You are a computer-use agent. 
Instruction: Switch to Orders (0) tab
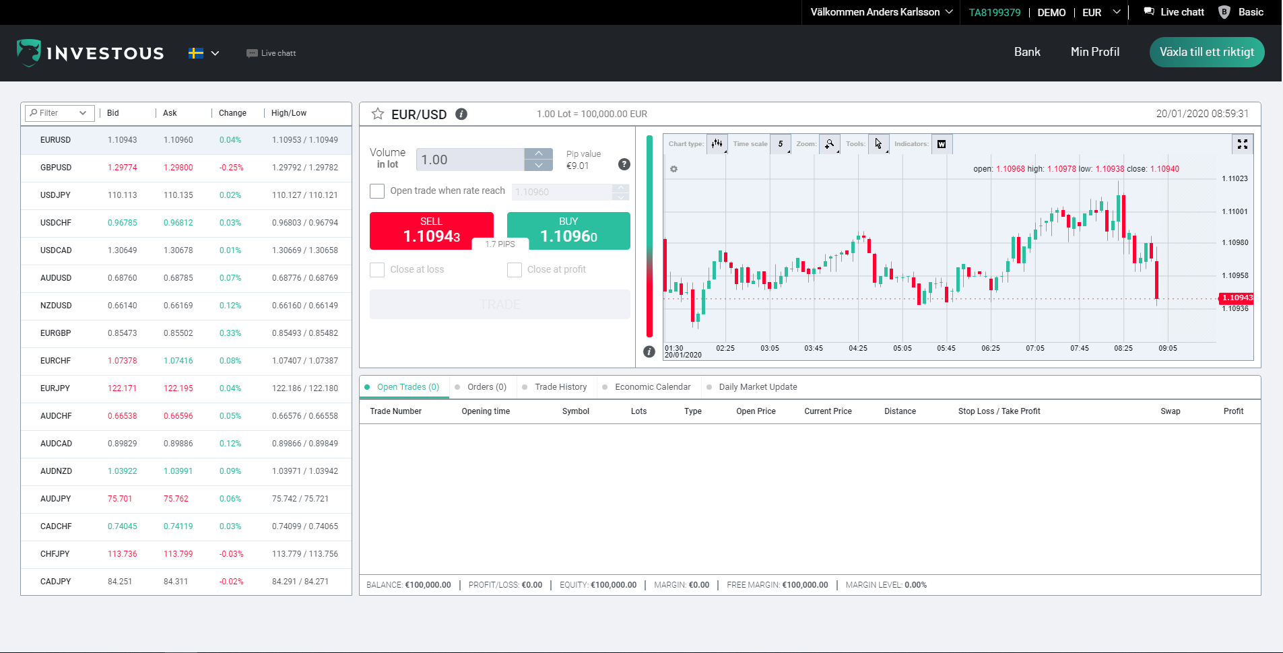(x=481, y=387)
